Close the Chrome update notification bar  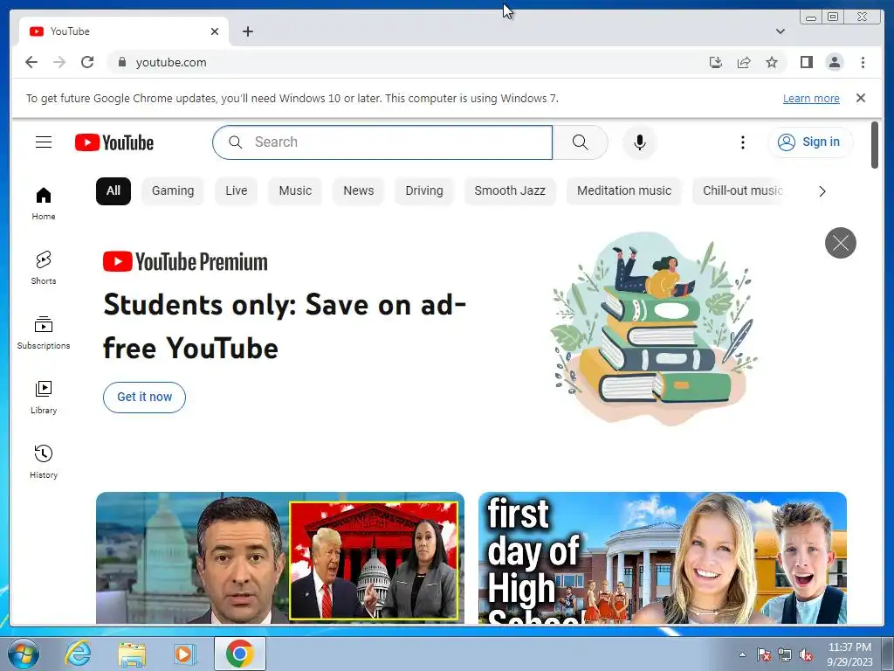[861, 98]
